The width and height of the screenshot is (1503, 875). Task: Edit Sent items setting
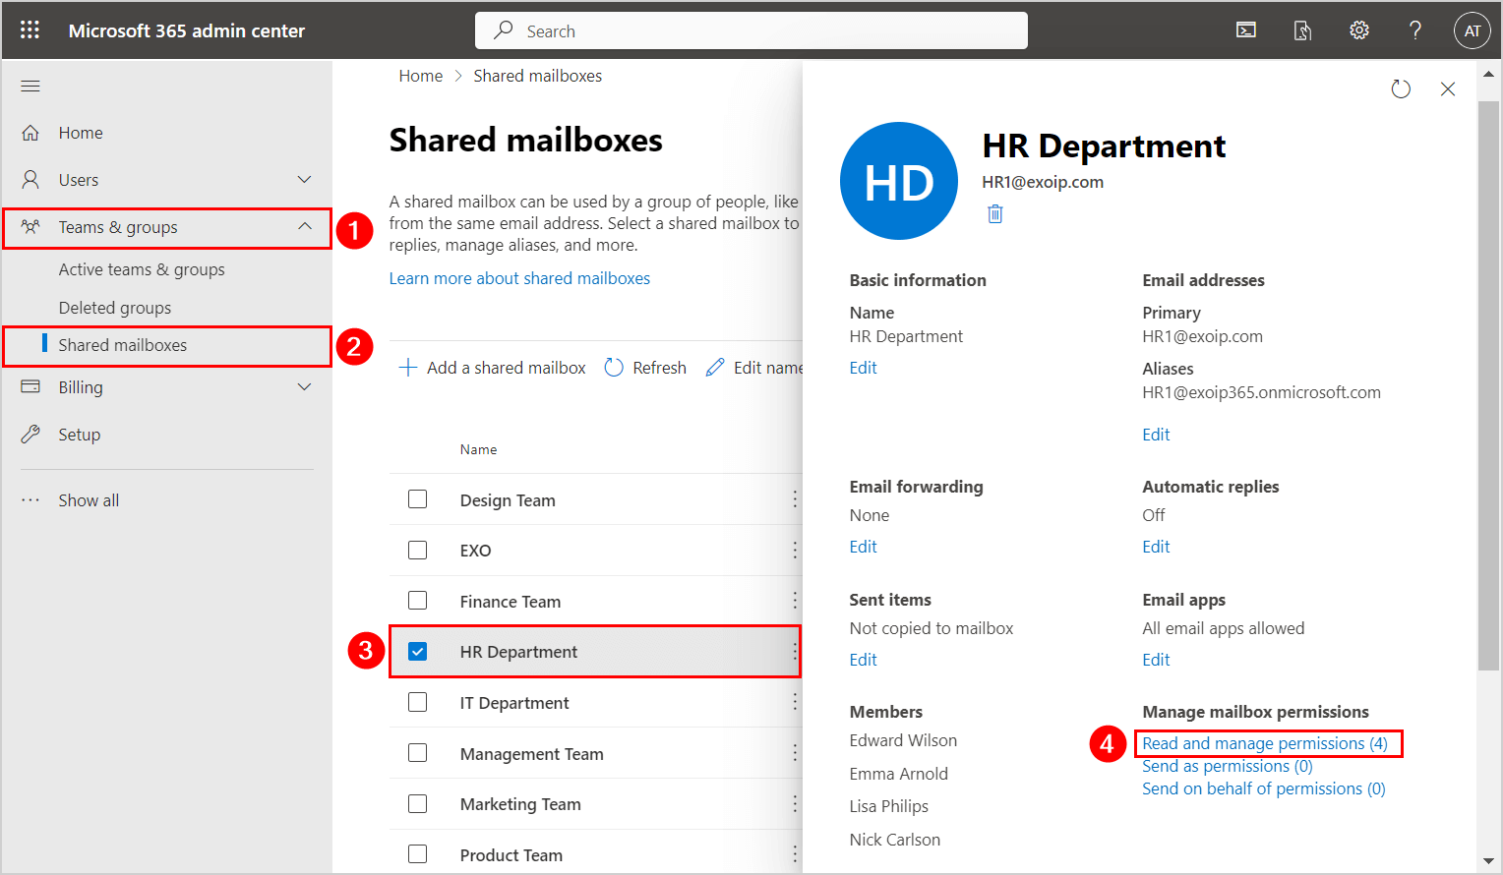click(863, 660)
